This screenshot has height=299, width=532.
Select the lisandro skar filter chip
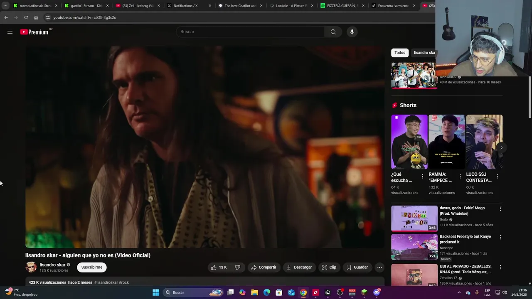click(424, 53)
